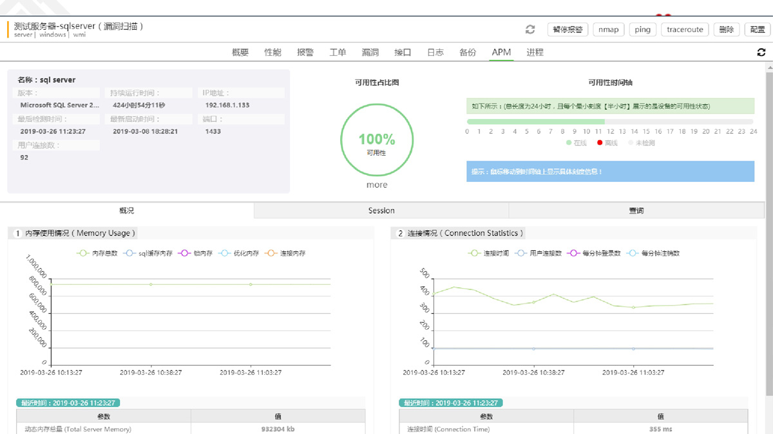Run ping on this server
This screenshot has width=773, height=434.
pos(642,30)
